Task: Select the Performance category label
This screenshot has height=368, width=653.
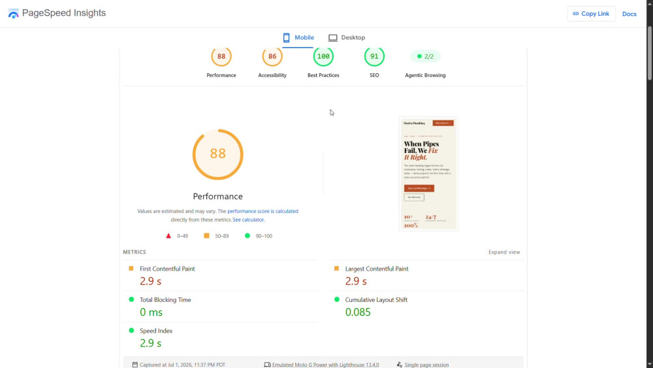Action: [x=221, y=75]
